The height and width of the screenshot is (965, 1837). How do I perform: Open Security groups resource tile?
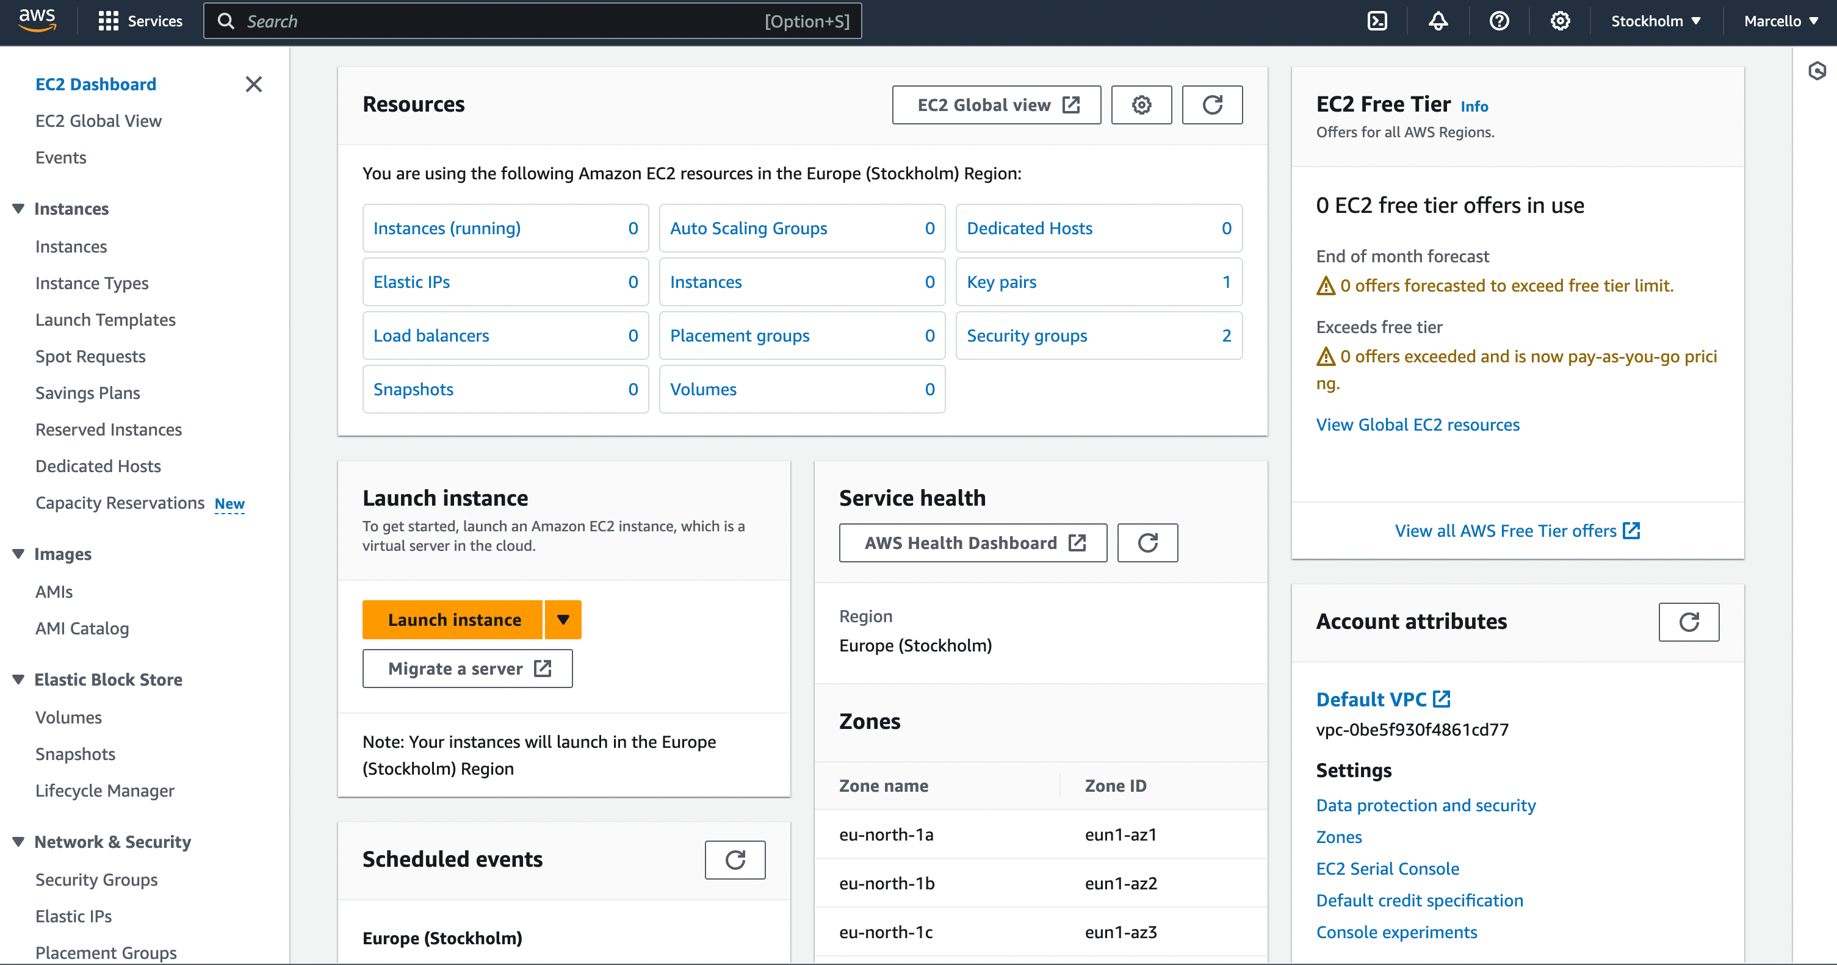(1099, 335)
